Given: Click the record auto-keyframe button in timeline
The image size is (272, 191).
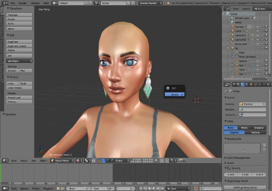Looking at the screenshot, I should tap(196, 188).
